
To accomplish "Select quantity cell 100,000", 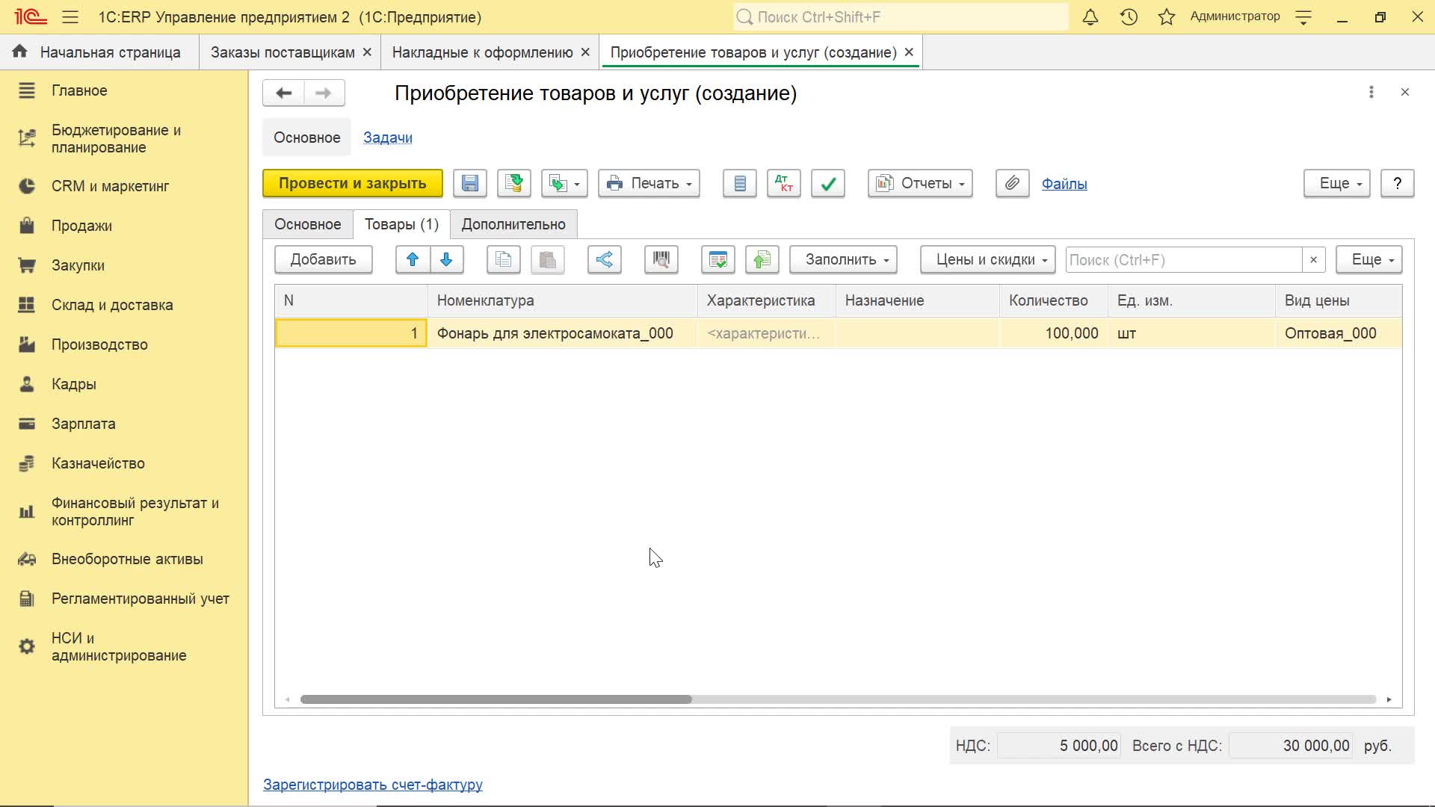I will pos(1054,333).
